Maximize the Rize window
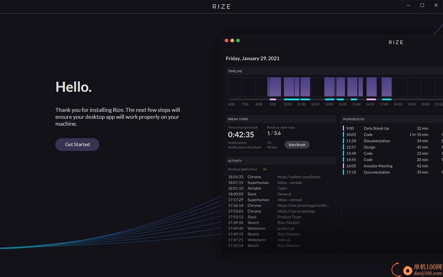The width and height of the screenshot is (443, 277). [422, 5]
